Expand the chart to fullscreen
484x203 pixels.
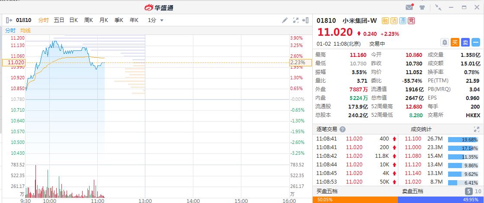point(296,20)
